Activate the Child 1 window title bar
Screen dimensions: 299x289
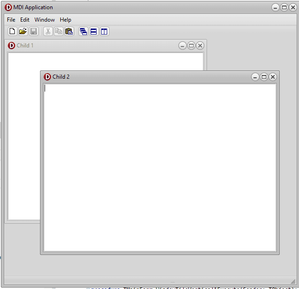click(95, 46)
